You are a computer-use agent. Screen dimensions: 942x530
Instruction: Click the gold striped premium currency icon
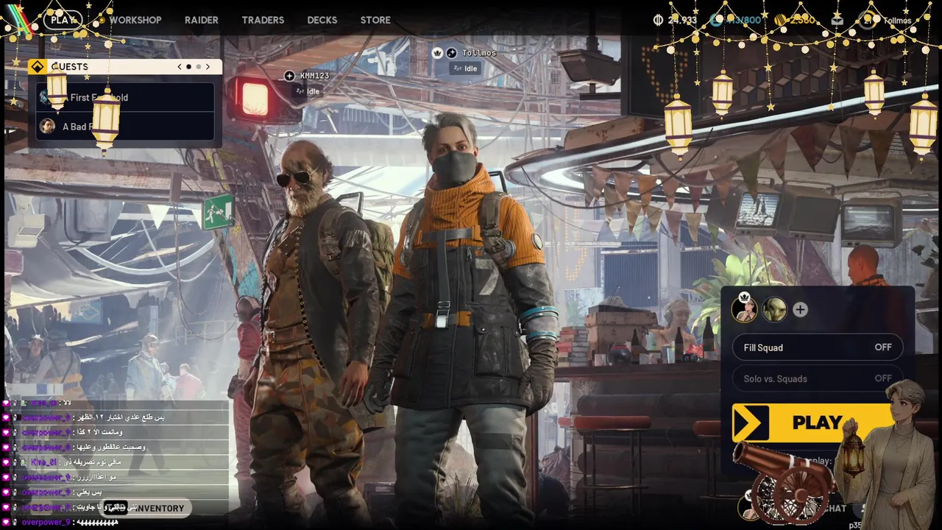[x=780, y=20]
